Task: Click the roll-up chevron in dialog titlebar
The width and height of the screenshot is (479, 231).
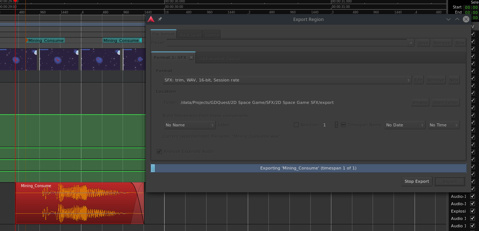Action: coord(457,19)
